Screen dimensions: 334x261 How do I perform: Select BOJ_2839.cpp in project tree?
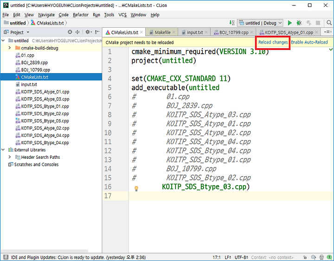click(x=34, y=62)
